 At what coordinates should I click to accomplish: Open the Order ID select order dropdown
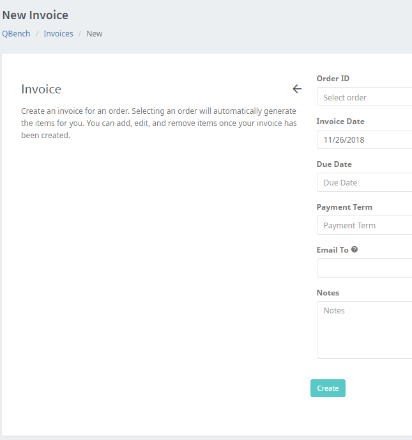(364, 97)
